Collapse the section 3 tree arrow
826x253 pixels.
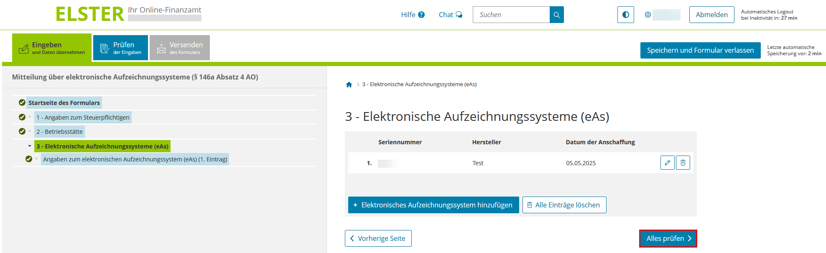[30, 146]
